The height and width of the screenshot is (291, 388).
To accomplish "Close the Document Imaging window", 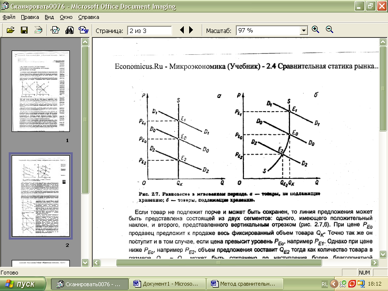I will tap(382, 6).
